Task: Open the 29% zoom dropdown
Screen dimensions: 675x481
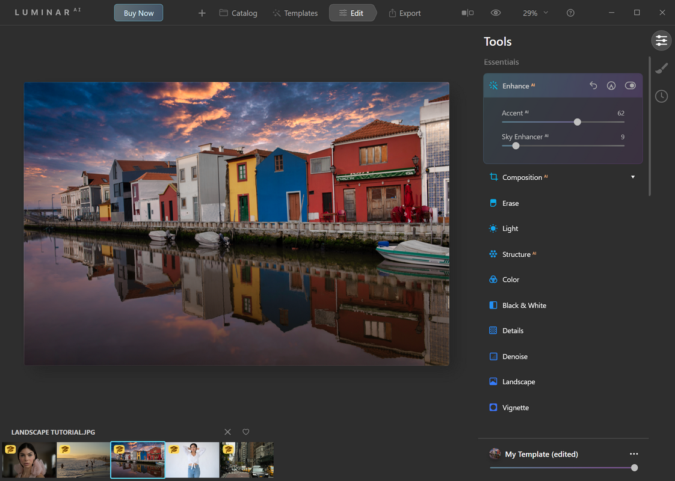Action: pos(535,13)
